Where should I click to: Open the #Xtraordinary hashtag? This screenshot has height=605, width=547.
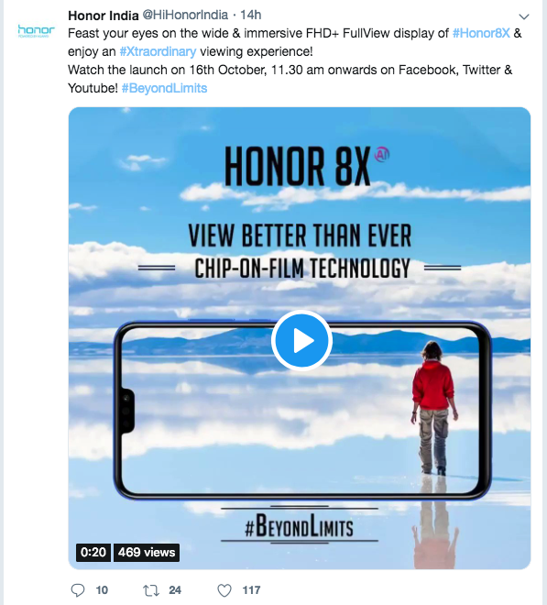coord(158,51)
